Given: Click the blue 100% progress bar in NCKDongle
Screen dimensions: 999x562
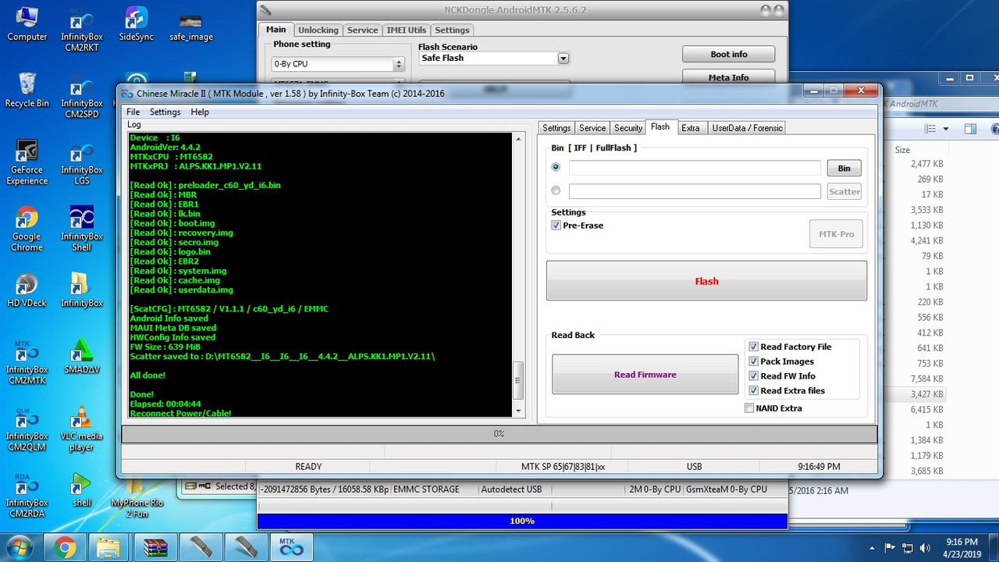Looking at the screenshot, I should pyautogui.click(x=522, y=521).
